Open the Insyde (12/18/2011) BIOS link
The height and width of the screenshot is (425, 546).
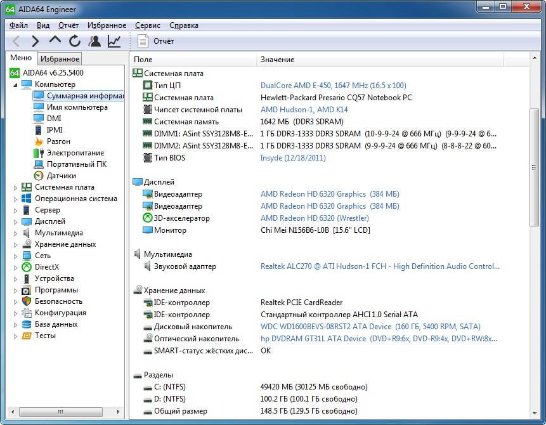point(293,158)
